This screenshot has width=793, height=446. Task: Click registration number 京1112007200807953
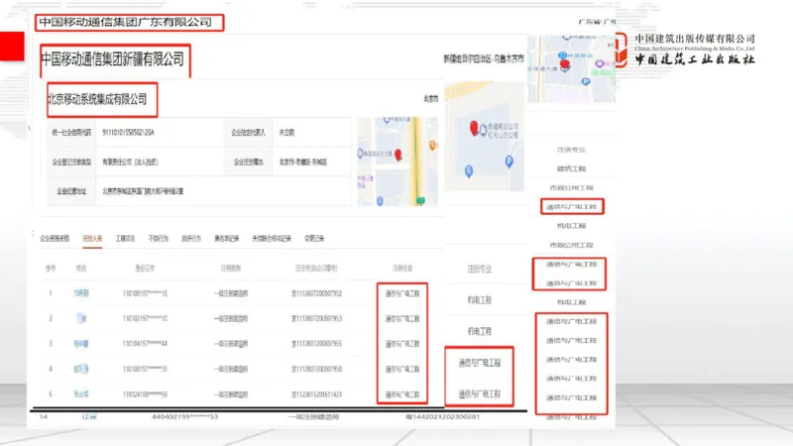point(316,318)
